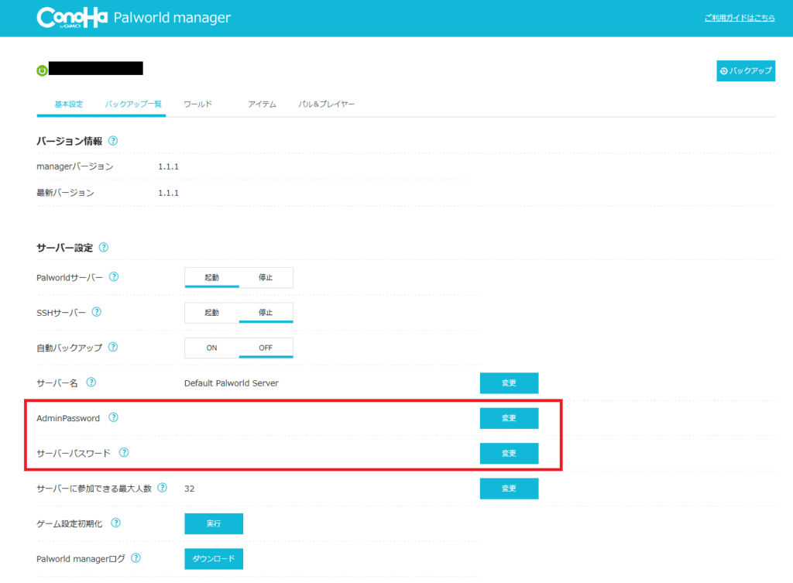Viewport: 793px width, 583px height.
Task: Click 変更 button for サーバーパスワード
Action: tap(510, 454)
